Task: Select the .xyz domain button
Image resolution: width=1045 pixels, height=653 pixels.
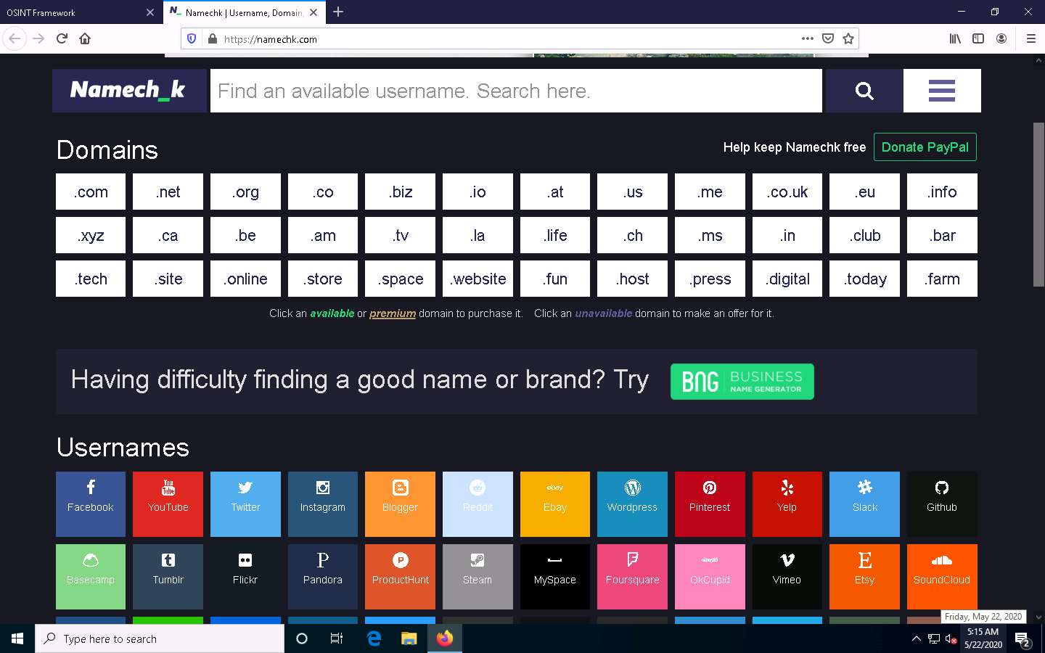Action: [x=91, y=235]
